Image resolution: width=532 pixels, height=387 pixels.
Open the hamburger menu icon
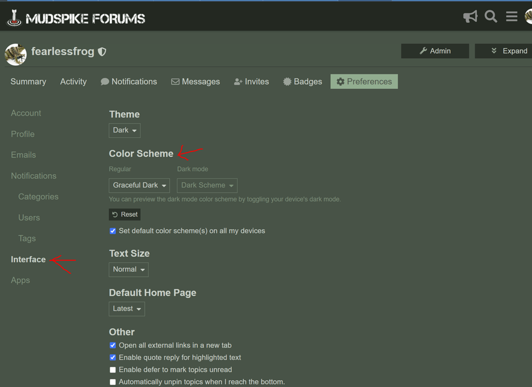tap(511, 17)
